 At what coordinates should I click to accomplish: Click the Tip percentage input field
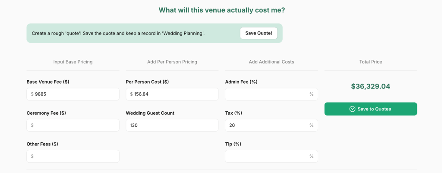(x=268, y=156)
